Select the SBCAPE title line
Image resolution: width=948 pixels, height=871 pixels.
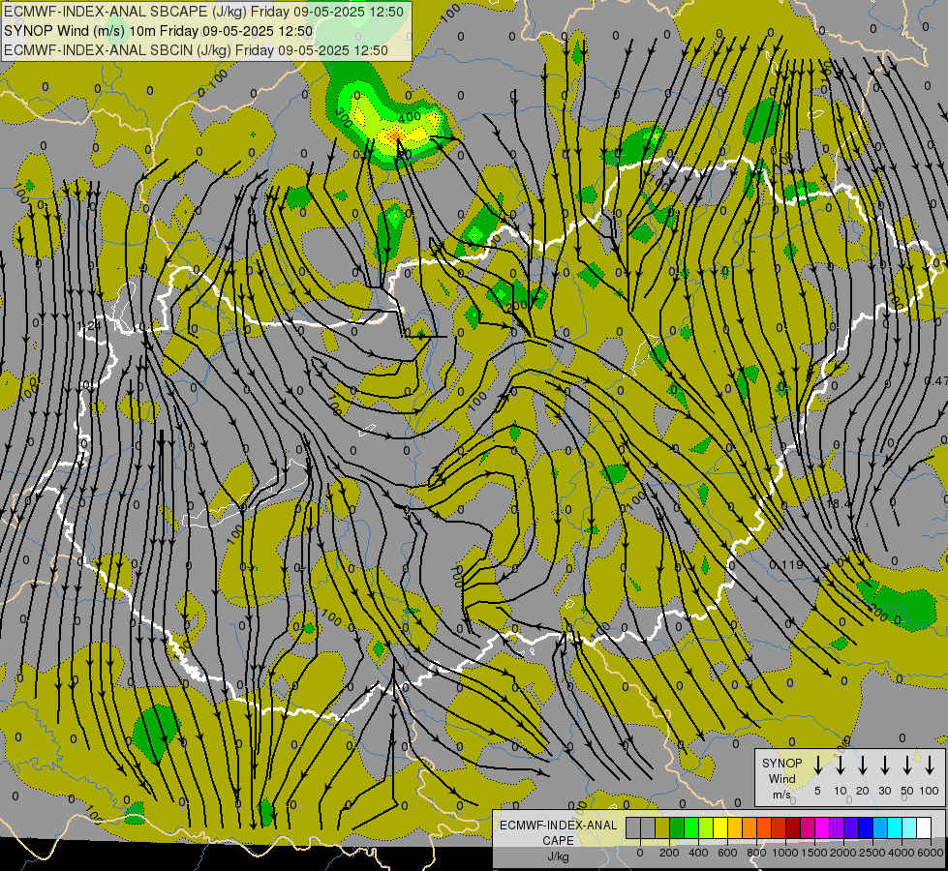[x=203, y=12]
